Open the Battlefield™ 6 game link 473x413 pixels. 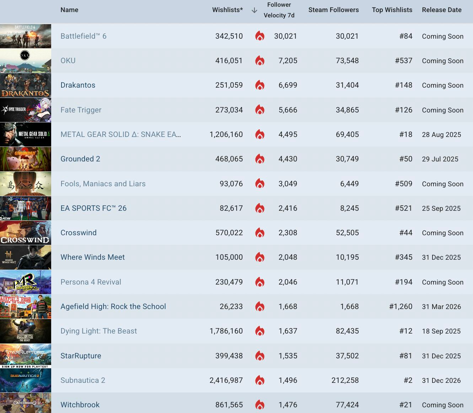[84, 36]
